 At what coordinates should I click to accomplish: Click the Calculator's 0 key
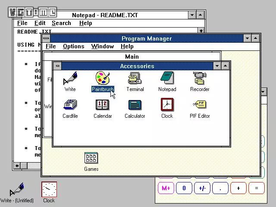tap(184, 188)
